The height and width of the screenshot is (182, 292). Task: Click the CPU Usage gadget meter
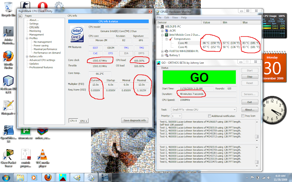(274, 26)
